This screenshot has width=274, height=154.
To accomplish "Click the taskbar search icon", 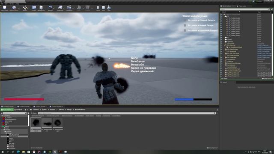I will click(x=8, y=152).
